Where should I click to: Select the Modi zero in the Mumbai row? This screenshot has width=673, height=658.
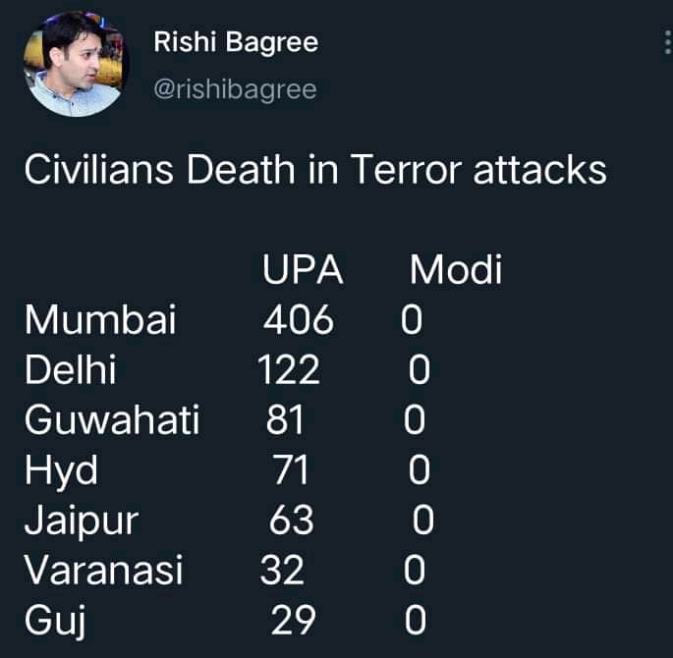coord(412,319)
